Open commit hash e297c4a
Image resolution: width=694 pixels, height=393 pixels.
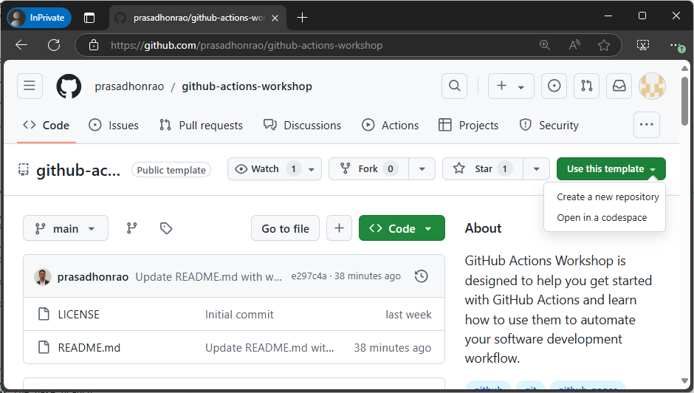click(x=309, y=276)
